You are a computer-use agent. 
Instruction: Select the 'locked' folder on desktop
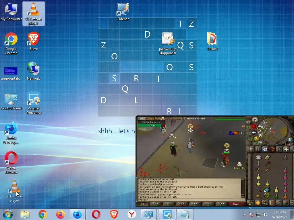pos(212,41)
